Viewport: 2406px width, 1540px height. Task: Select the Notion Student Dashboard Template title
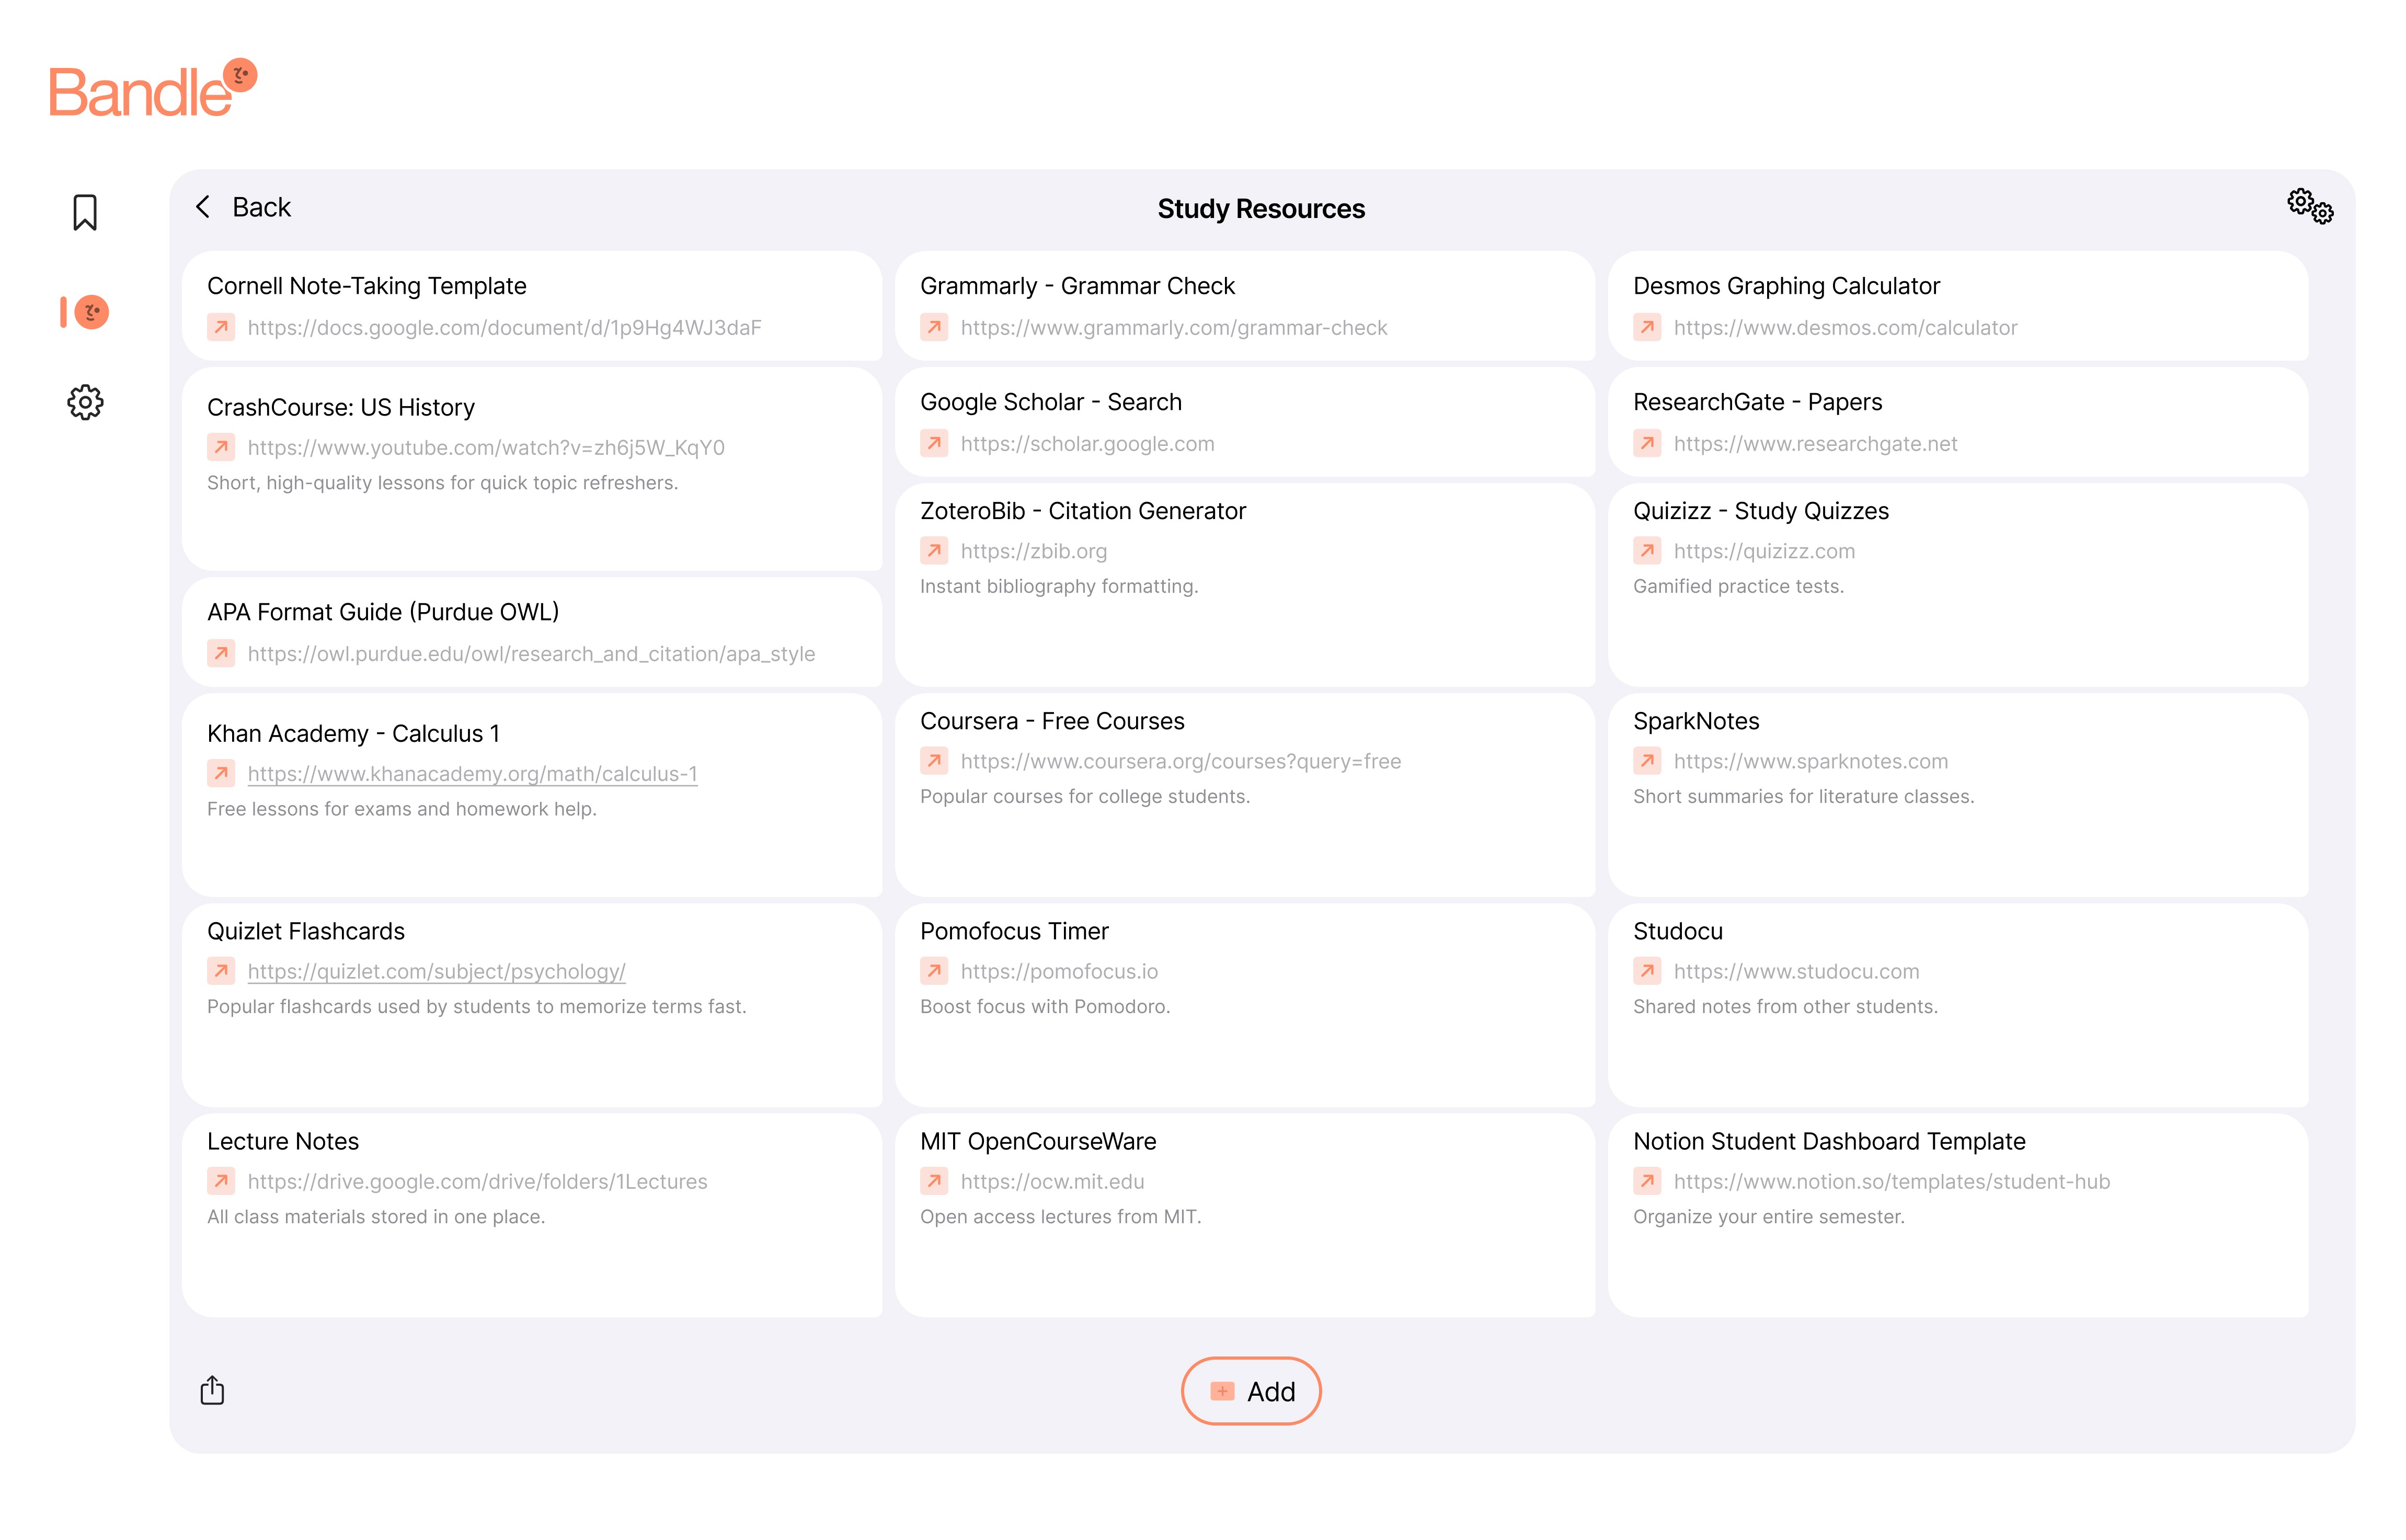(1829, 1142)
